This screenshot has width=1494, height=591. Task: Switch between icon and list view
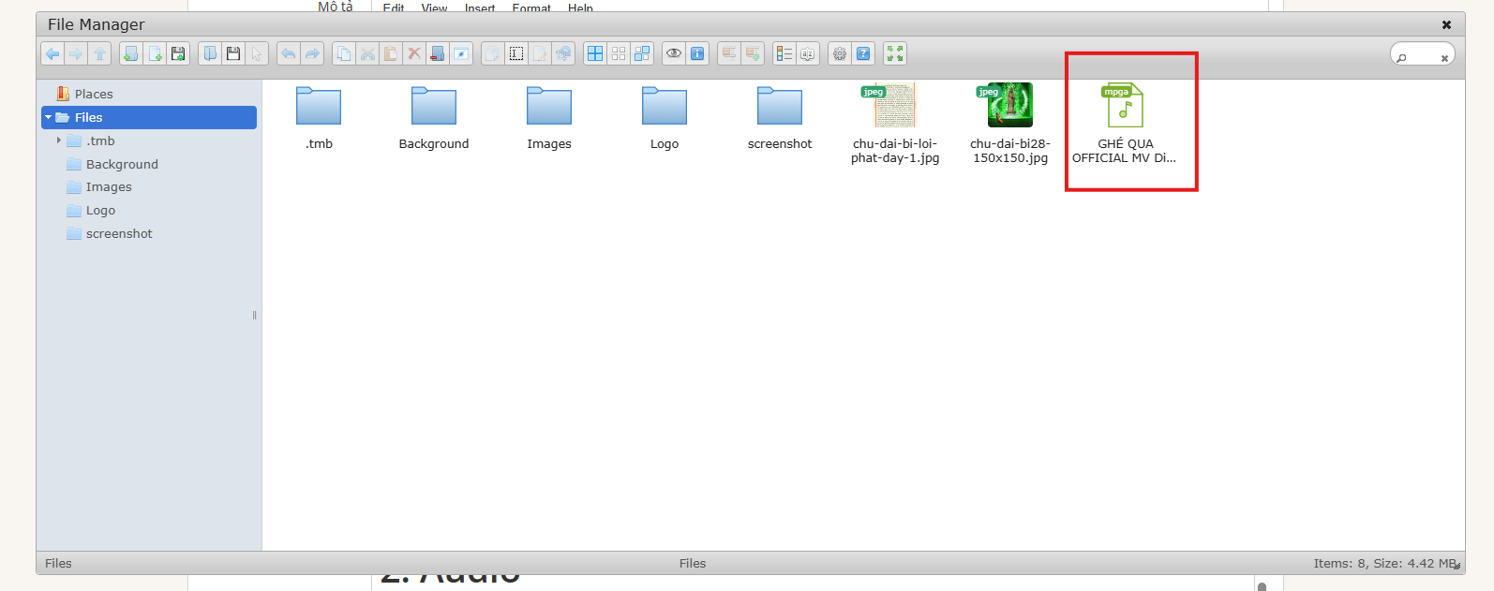(x=784, y=54)
